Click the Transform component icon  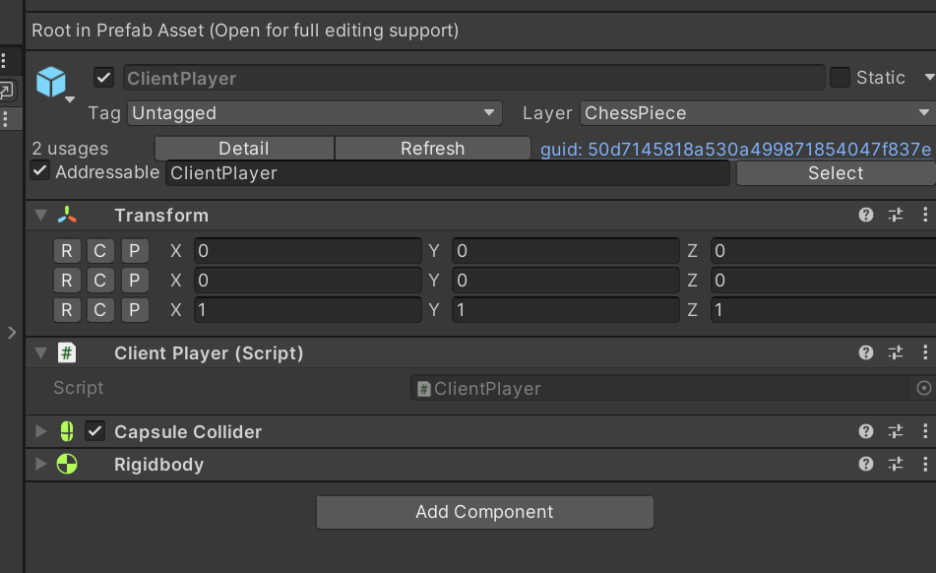pyautogui.click(x=67, y=215)
